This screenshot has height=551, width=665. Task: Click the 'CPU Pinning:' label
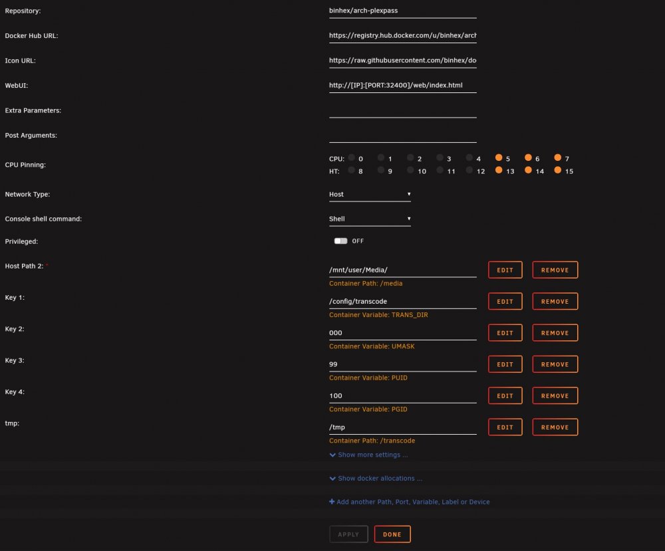pyautogui.click(x=25, y=165)
